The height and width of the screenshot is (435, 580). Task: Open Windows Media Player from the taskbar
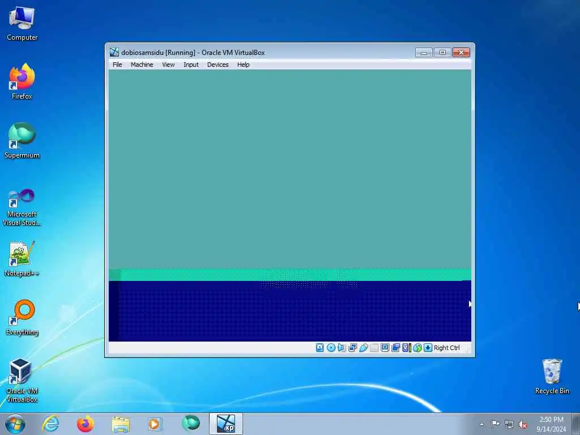(155, 424)
